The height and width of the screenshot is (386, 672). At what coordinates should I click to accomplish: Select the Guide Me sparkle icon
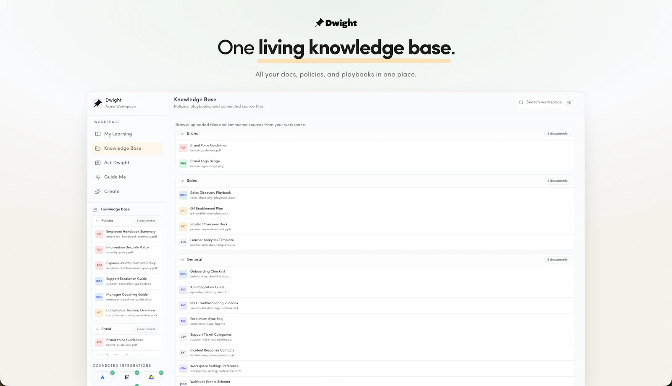tap(98, 177)
